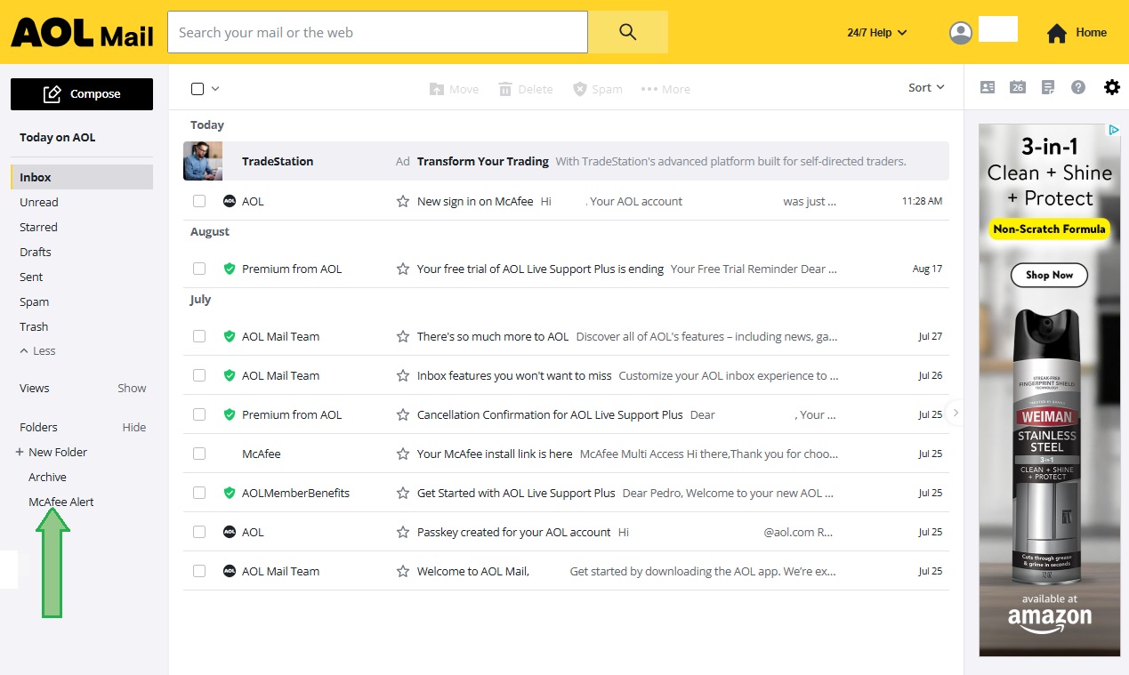The height and width of the screenshot is (675, 1129).
Task: Check the Jul 27 AOL Mail Team email
Action: point(199,336)
